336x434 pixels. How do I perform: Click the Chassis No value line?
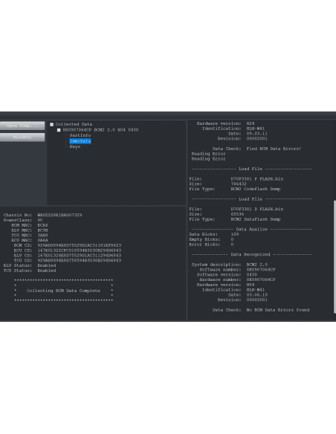click(42, 215)
